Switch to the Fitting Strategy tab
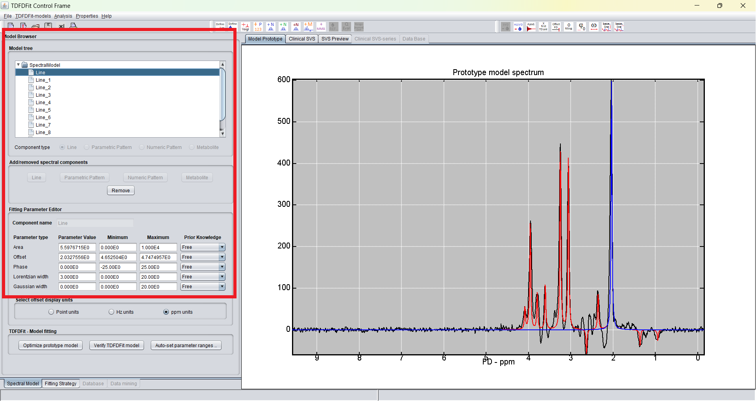The width and height of the screenshot is (756, 401). [61, 384]
